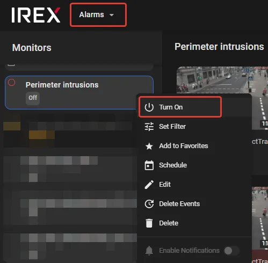Select Delete Events menu entry
268x263 pixels.
194,204
